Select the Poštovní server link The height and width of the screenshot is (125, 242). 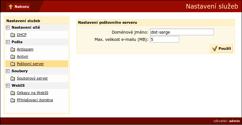(x=30, y=64)
